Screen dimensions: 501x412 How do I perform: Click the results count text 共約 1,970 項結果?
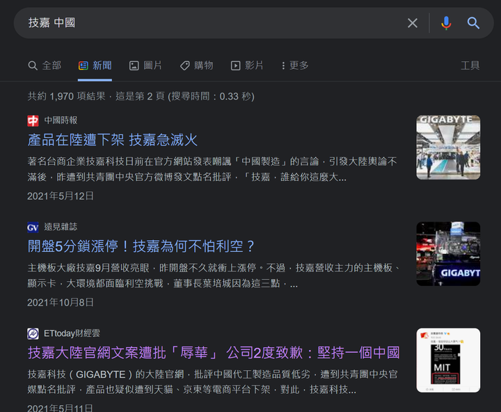(67, 96)
